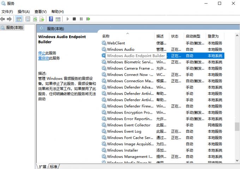Select the Windows Encryption Pro... row

tap(163, 113)
